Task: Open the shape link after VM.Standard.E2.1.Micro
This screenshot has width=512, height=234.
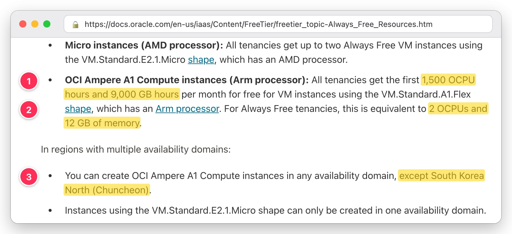Action: pyautogui.click(x=201, y=60)
